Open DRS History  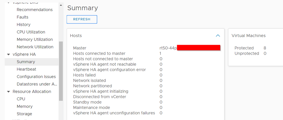(24, 24)
